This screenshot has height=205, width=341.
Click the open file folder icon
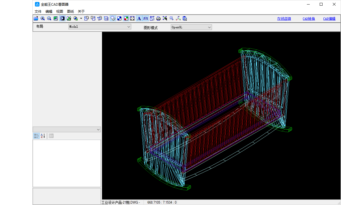[x=36, y=19]
